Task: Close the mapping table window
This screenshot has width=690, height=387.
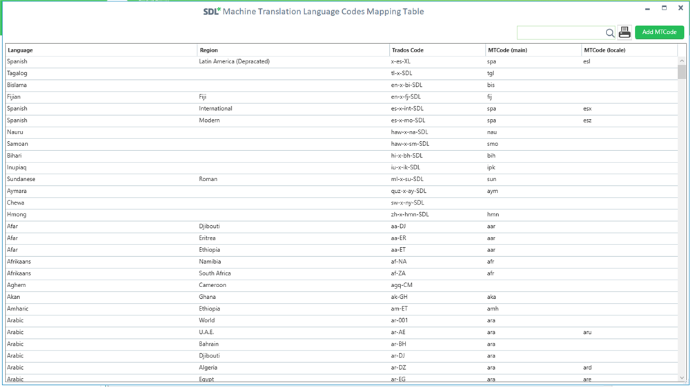Action: (680, 8)
